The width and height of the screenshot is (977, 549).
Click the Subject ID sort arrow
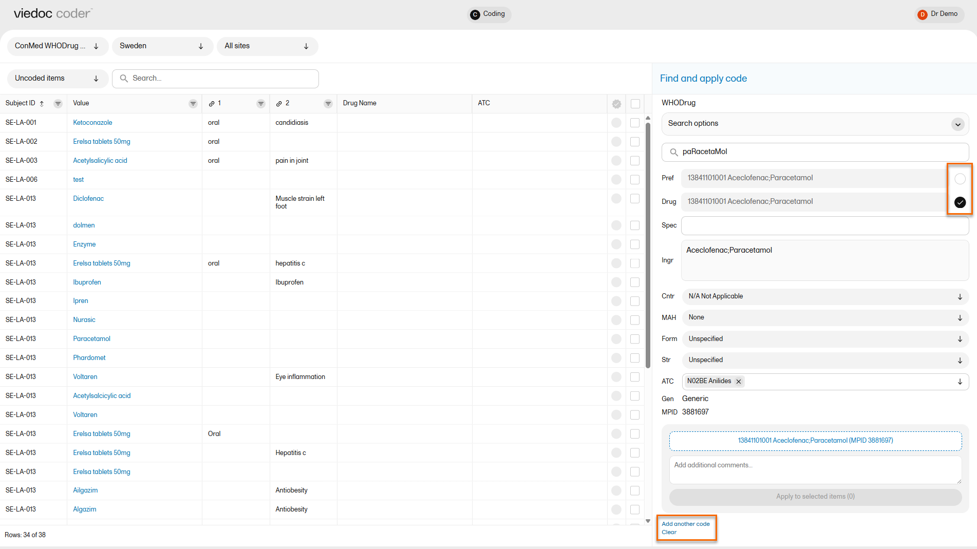(42, 104)
